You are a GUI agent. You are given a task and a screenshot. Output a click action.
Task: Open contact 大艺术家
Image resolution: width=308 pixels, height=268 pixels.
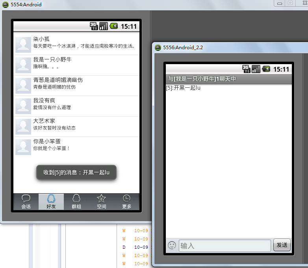pyautogui.click(x=85, y=124)
